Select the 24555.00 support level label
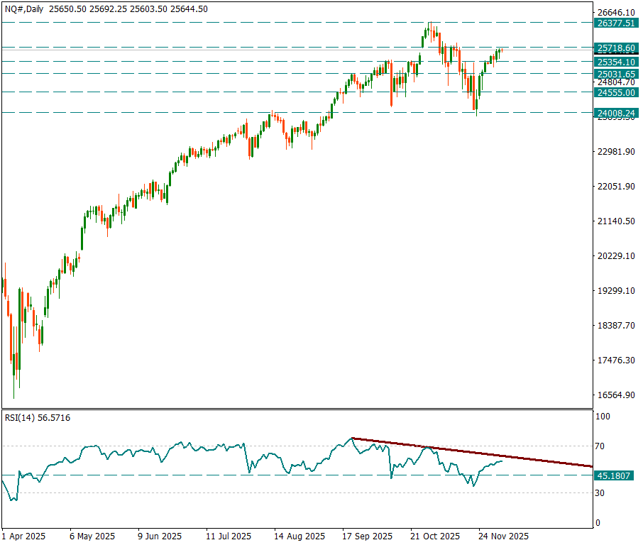This screenshot has height=545, width=643. (x=615, y=92)
